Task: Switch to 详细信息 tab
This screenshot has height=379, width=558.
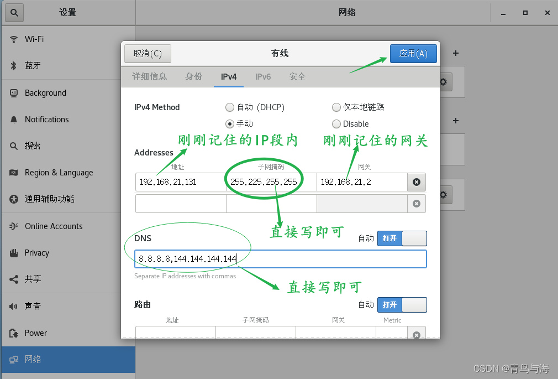Action: pyautogui.click(x=150, y=77)
